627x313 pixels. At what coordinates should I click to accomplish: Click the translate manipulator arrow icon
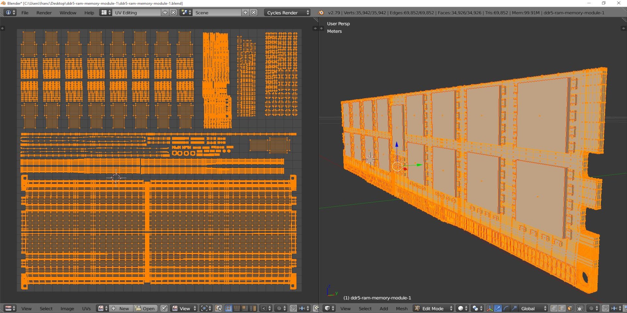tap(498, 308)
